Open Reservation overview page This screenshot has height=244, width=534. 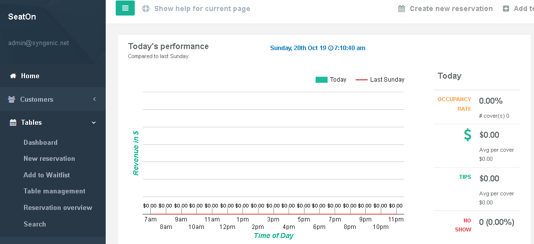(58, 207)
